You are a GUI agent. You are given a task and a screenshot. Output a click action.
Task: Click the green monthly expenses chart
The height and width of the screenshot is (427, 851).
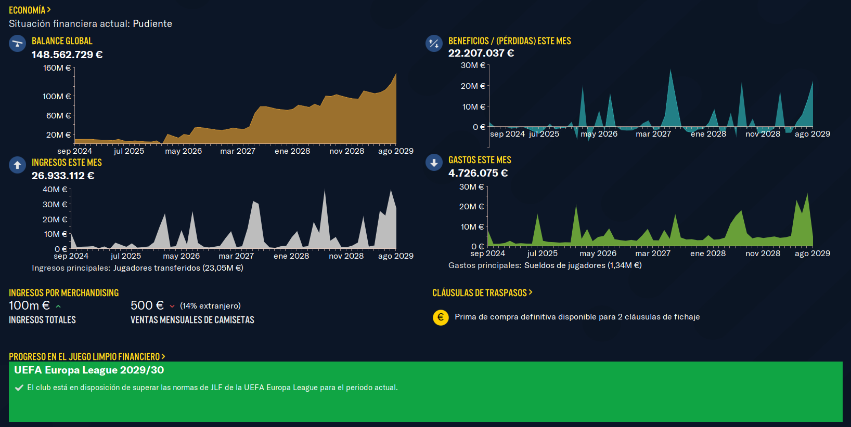pyautogui.click(x=650, y=218)
